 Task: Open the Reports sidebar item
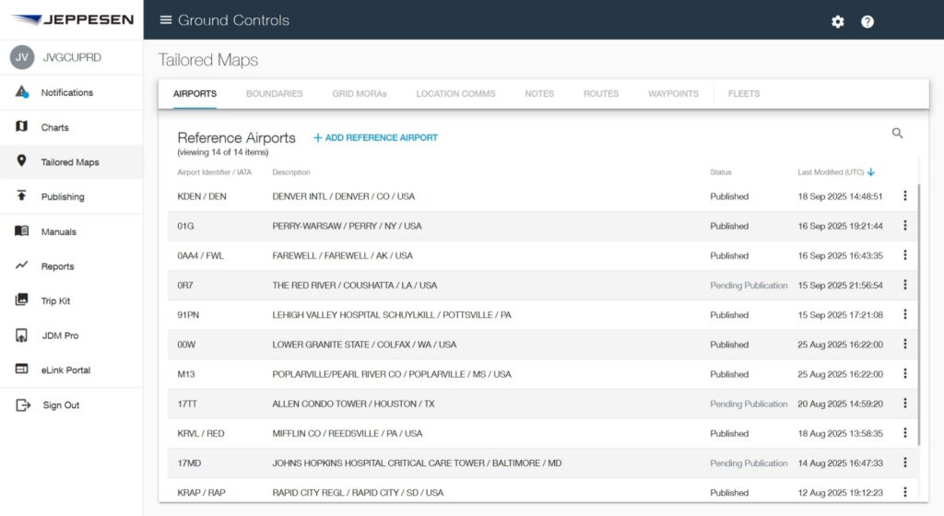point(72,265)
